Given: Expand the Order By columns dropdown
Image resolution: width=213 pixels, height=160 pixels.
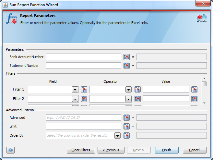Looking at the screenshot, I should tap(117, 136).
